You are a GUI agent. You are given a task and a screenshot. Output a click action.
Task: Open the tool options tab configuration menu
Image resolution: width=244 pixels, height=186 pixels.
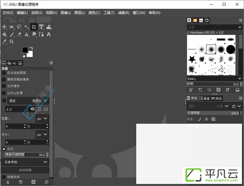tap(51, 63)
